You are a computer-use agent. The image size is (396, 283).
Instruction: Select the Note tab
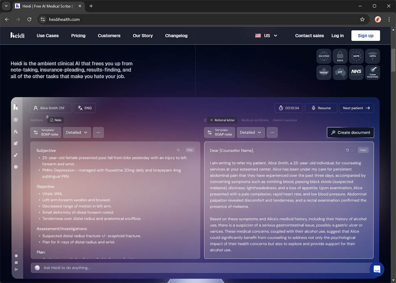pos(56,120)
